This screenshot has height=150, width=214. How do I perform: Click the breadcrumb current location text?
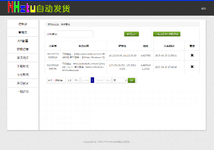tap(59, 24)
